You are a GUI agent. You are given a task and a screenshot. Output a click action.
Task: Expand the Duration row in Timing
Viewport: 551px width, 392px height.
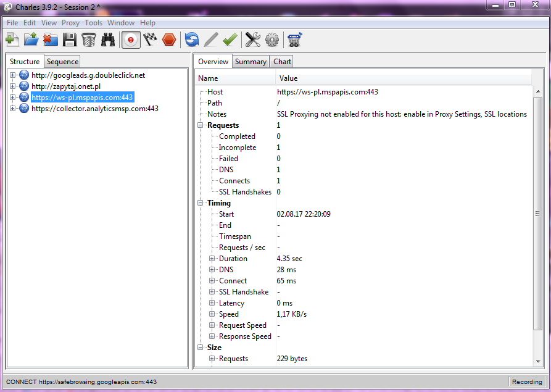(212, 259)
